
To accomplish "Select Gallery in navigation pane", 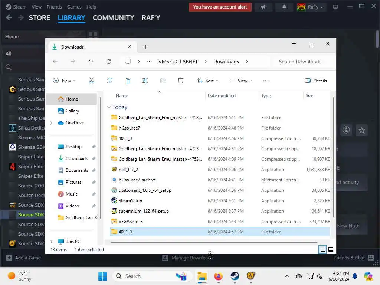I will 72,111.
